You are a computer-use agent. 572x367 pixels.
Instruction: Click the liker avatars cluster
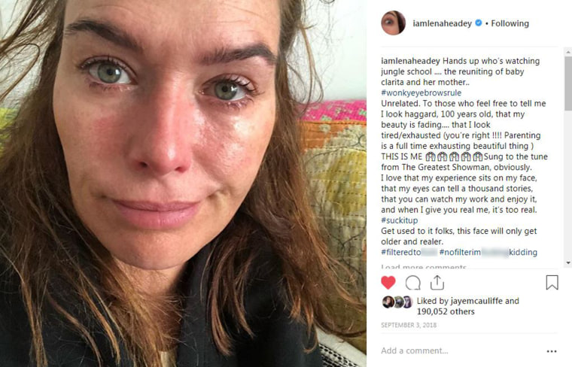[x=397, y=302]
